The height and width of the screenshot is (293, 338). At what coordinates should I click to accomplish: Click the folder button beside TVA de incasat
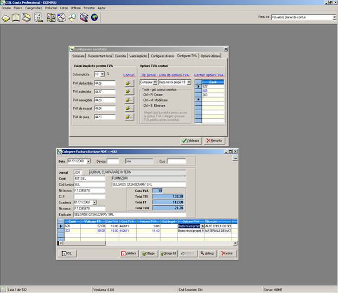129,109
